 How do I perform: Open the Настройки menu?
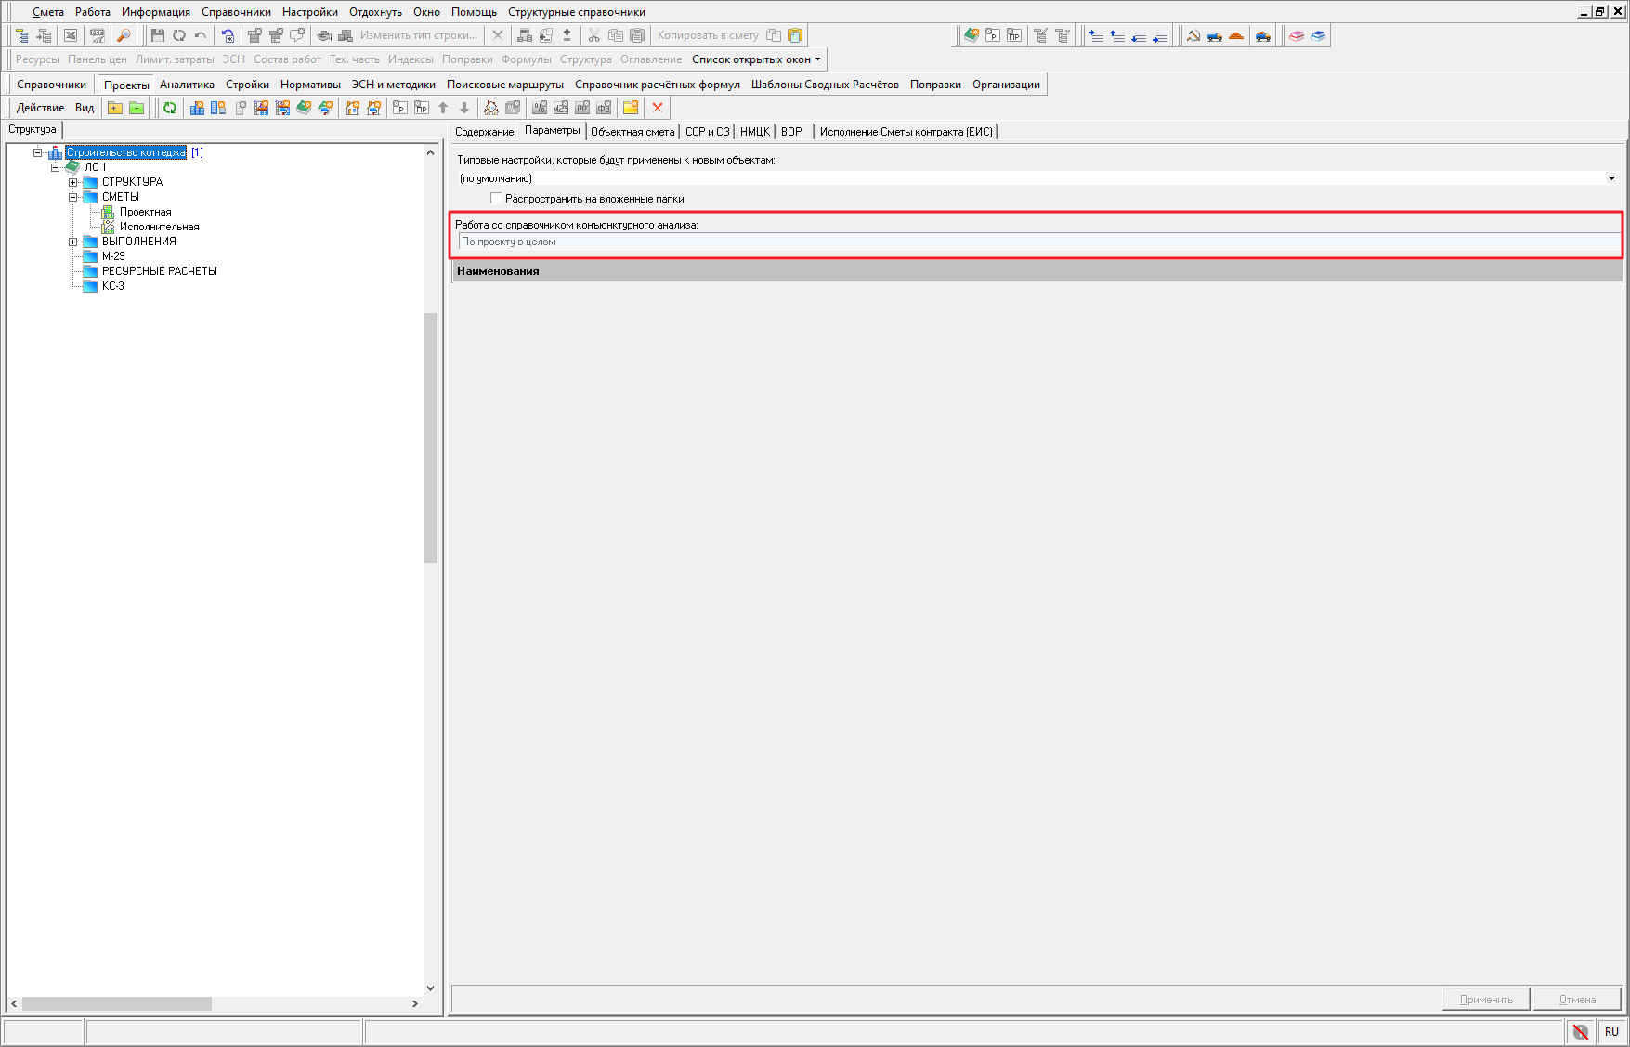(x=309, y=12)
